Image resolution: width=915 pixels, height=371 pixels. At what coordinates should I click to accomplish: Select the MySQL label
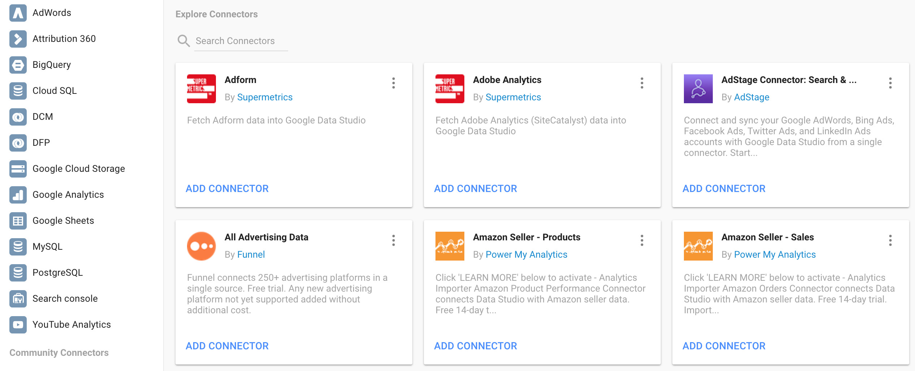point(47,246)
